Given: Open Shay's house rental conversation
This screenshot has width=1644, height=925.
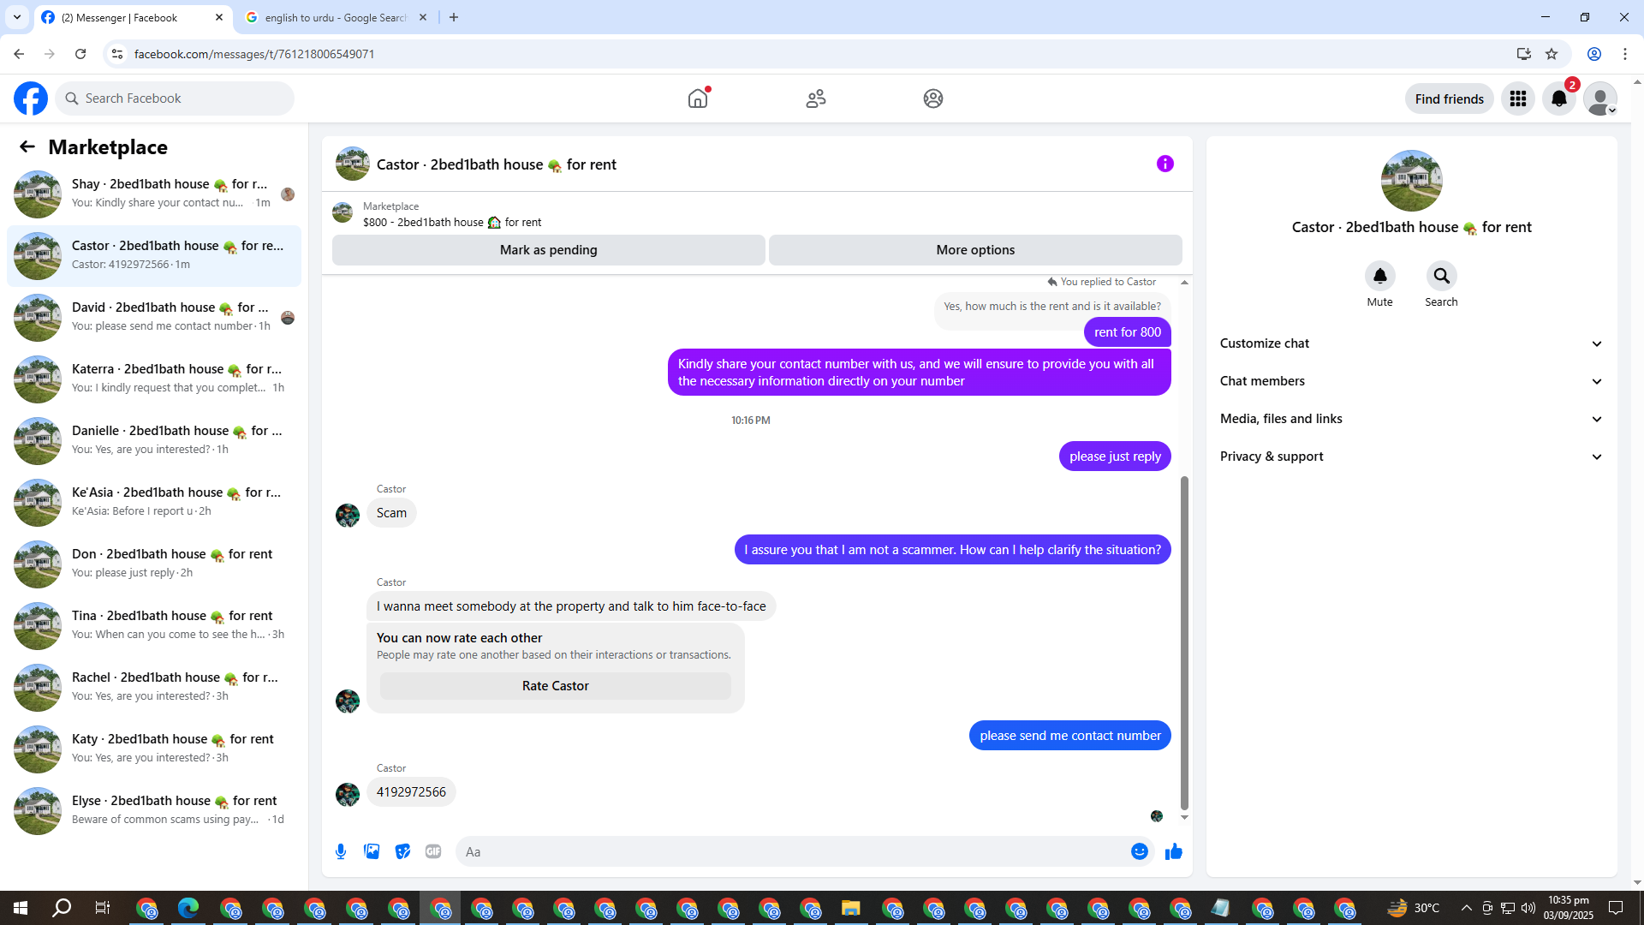Looking at the screenshot, I should [x=154, y=194].
